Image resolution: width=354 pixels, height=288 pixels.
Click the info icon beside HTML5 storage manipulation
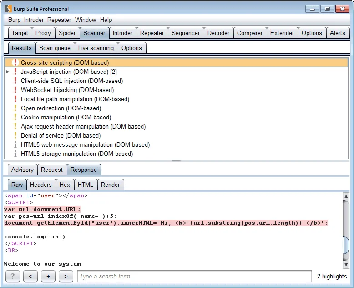pos(15,154)
